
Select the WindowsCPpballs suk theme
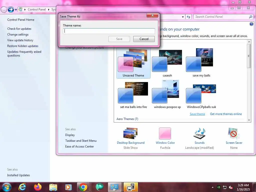pos(201,94)
